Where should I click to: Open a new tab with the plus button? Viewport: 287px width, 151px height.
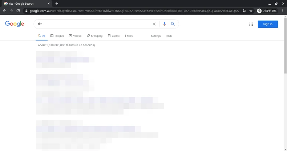(x=57, y=4)
